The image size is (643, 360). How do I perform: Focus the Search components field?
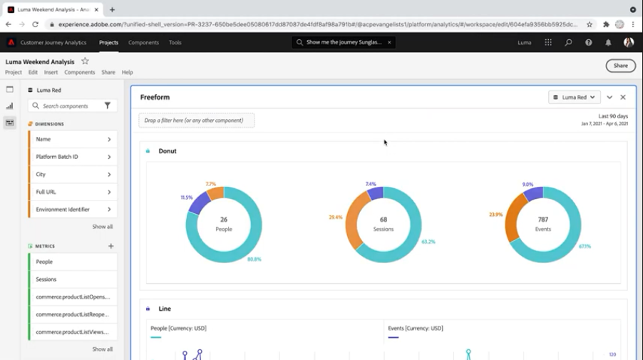pos(73,106)
